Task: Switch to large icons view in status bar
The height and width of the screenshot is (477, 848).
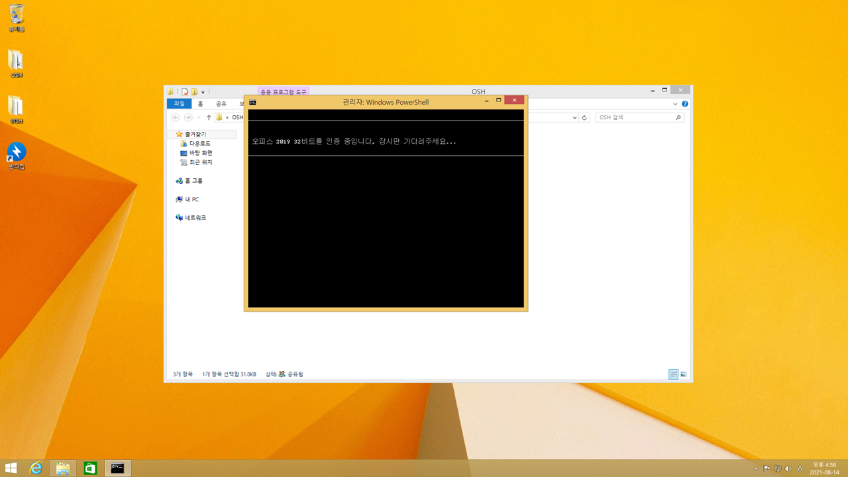Action: (x=683, y=374)
